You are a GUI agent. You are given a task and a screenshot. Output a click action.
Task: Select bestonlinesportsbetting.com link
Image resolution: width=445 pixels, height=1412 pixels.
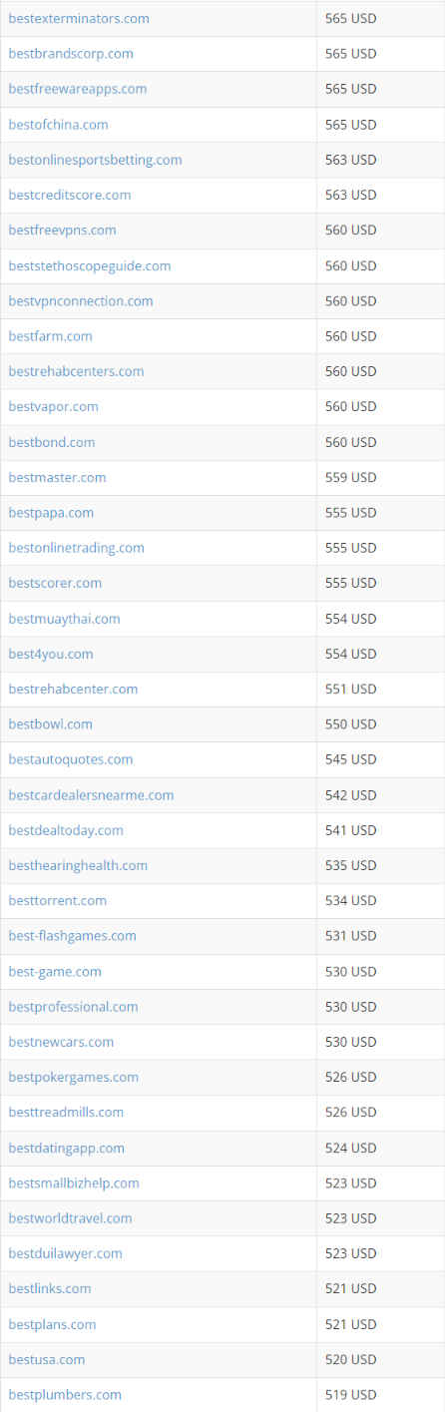click(95, 160)
